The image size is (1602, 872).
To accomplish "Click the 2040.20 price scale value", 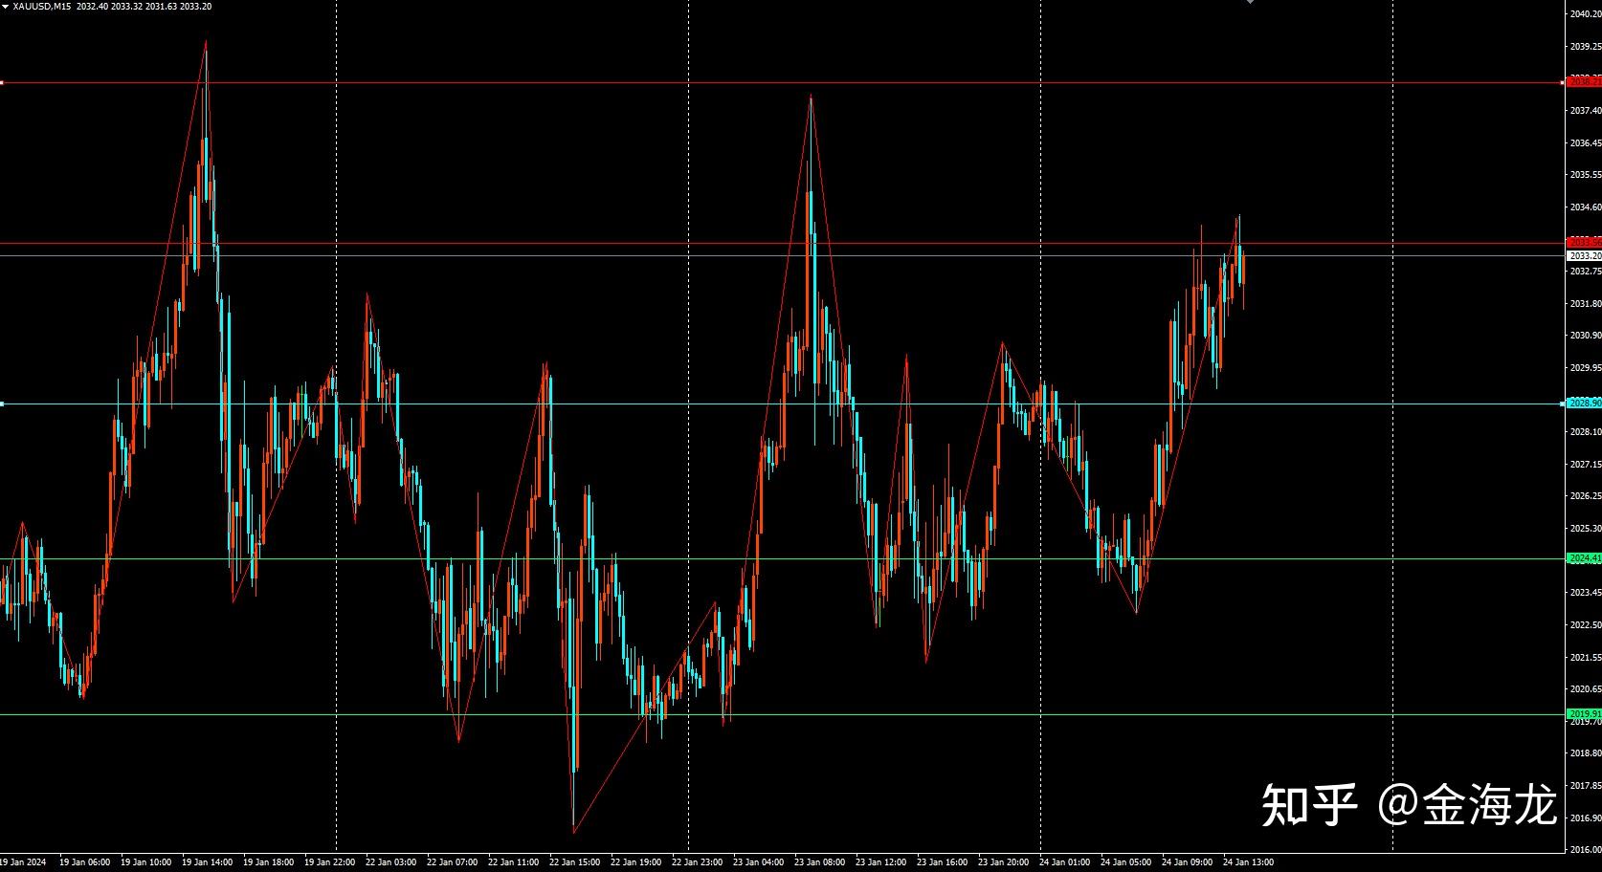I will (1586, 14).
